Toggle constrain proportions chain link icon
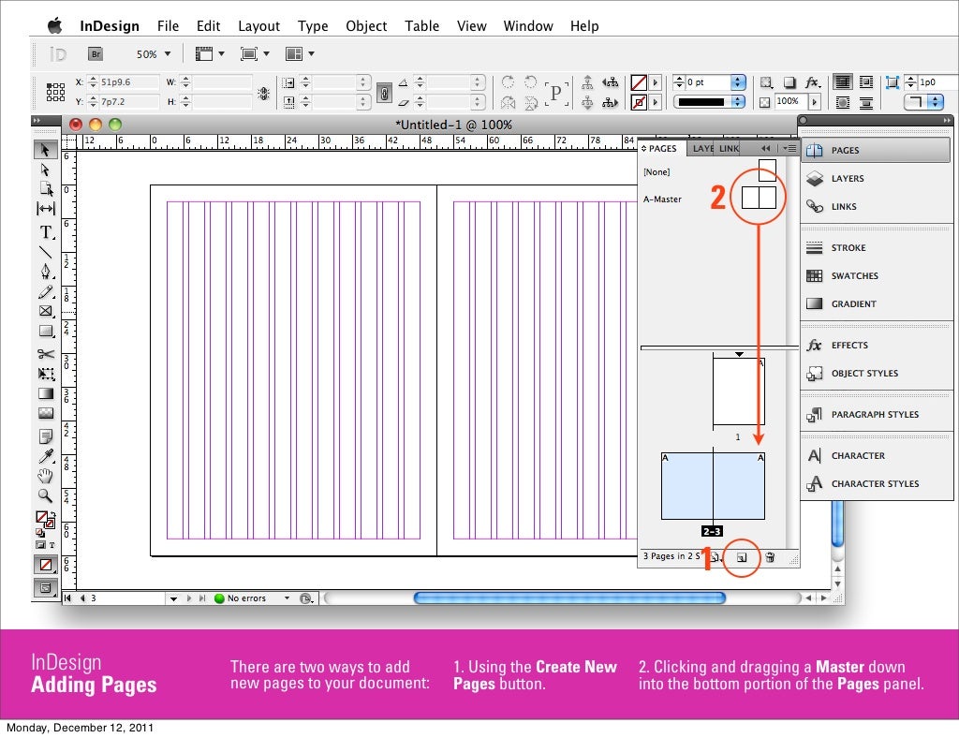Image resolution: width=959 pixels, height=738 pixels. [x=384, y=93]
